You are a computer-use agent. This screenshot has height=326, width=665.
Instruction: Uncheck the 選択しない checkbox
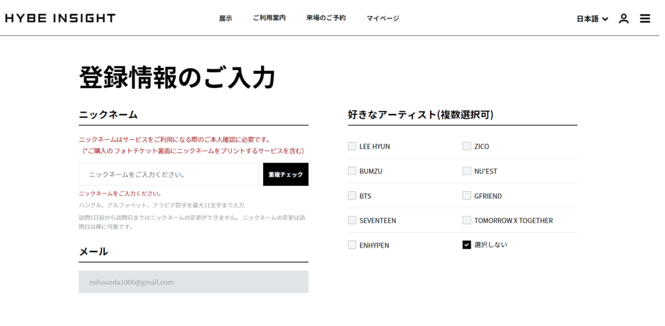466,245
